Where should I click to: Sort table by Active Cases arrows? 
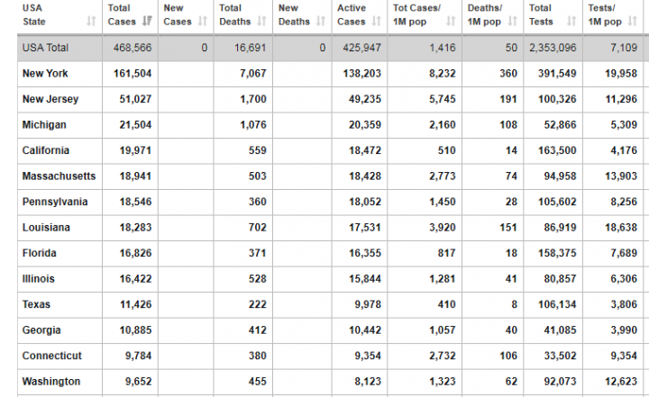(x=376, y=21)
